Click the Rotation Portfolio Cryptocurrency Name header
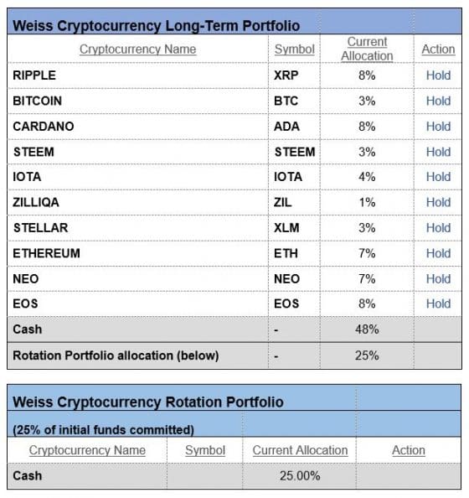Image resolution: width=469 pixels, height=498 pixels. pyautogui.click(x=87, y=450)
